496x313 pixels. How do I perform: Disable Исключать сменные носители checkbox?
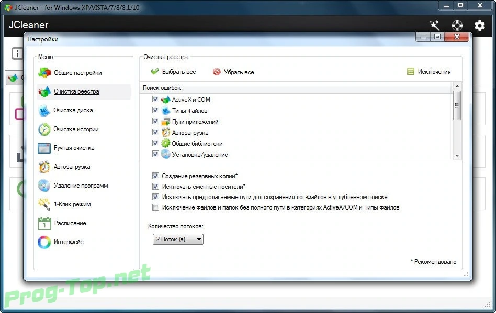[x=155, y=187]
